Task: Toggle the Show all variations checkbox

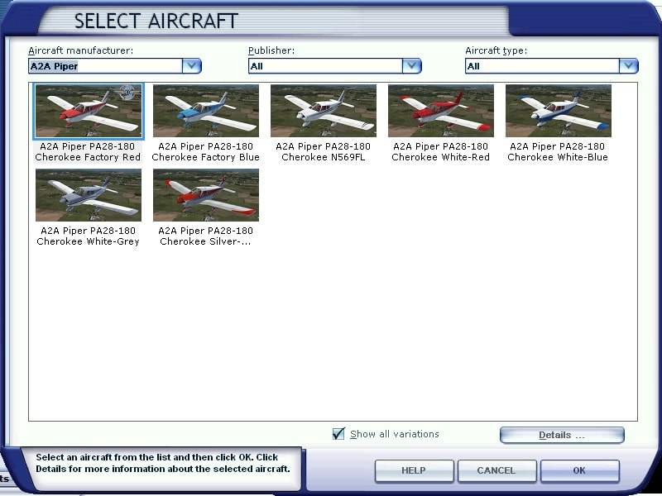Action: pyautogui.click(x=338, y=434)
